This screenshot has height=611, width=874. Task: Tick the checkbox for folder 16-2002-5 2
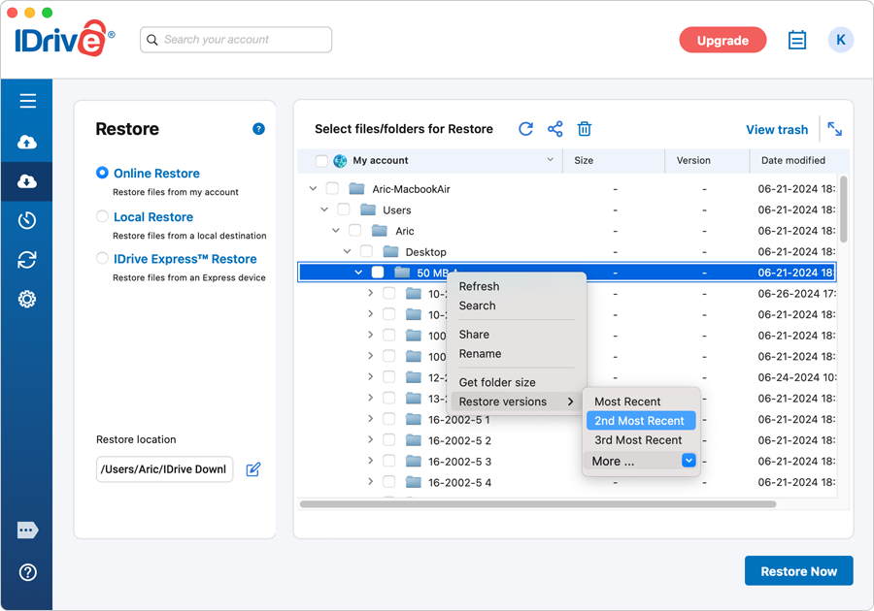point(389,440)
